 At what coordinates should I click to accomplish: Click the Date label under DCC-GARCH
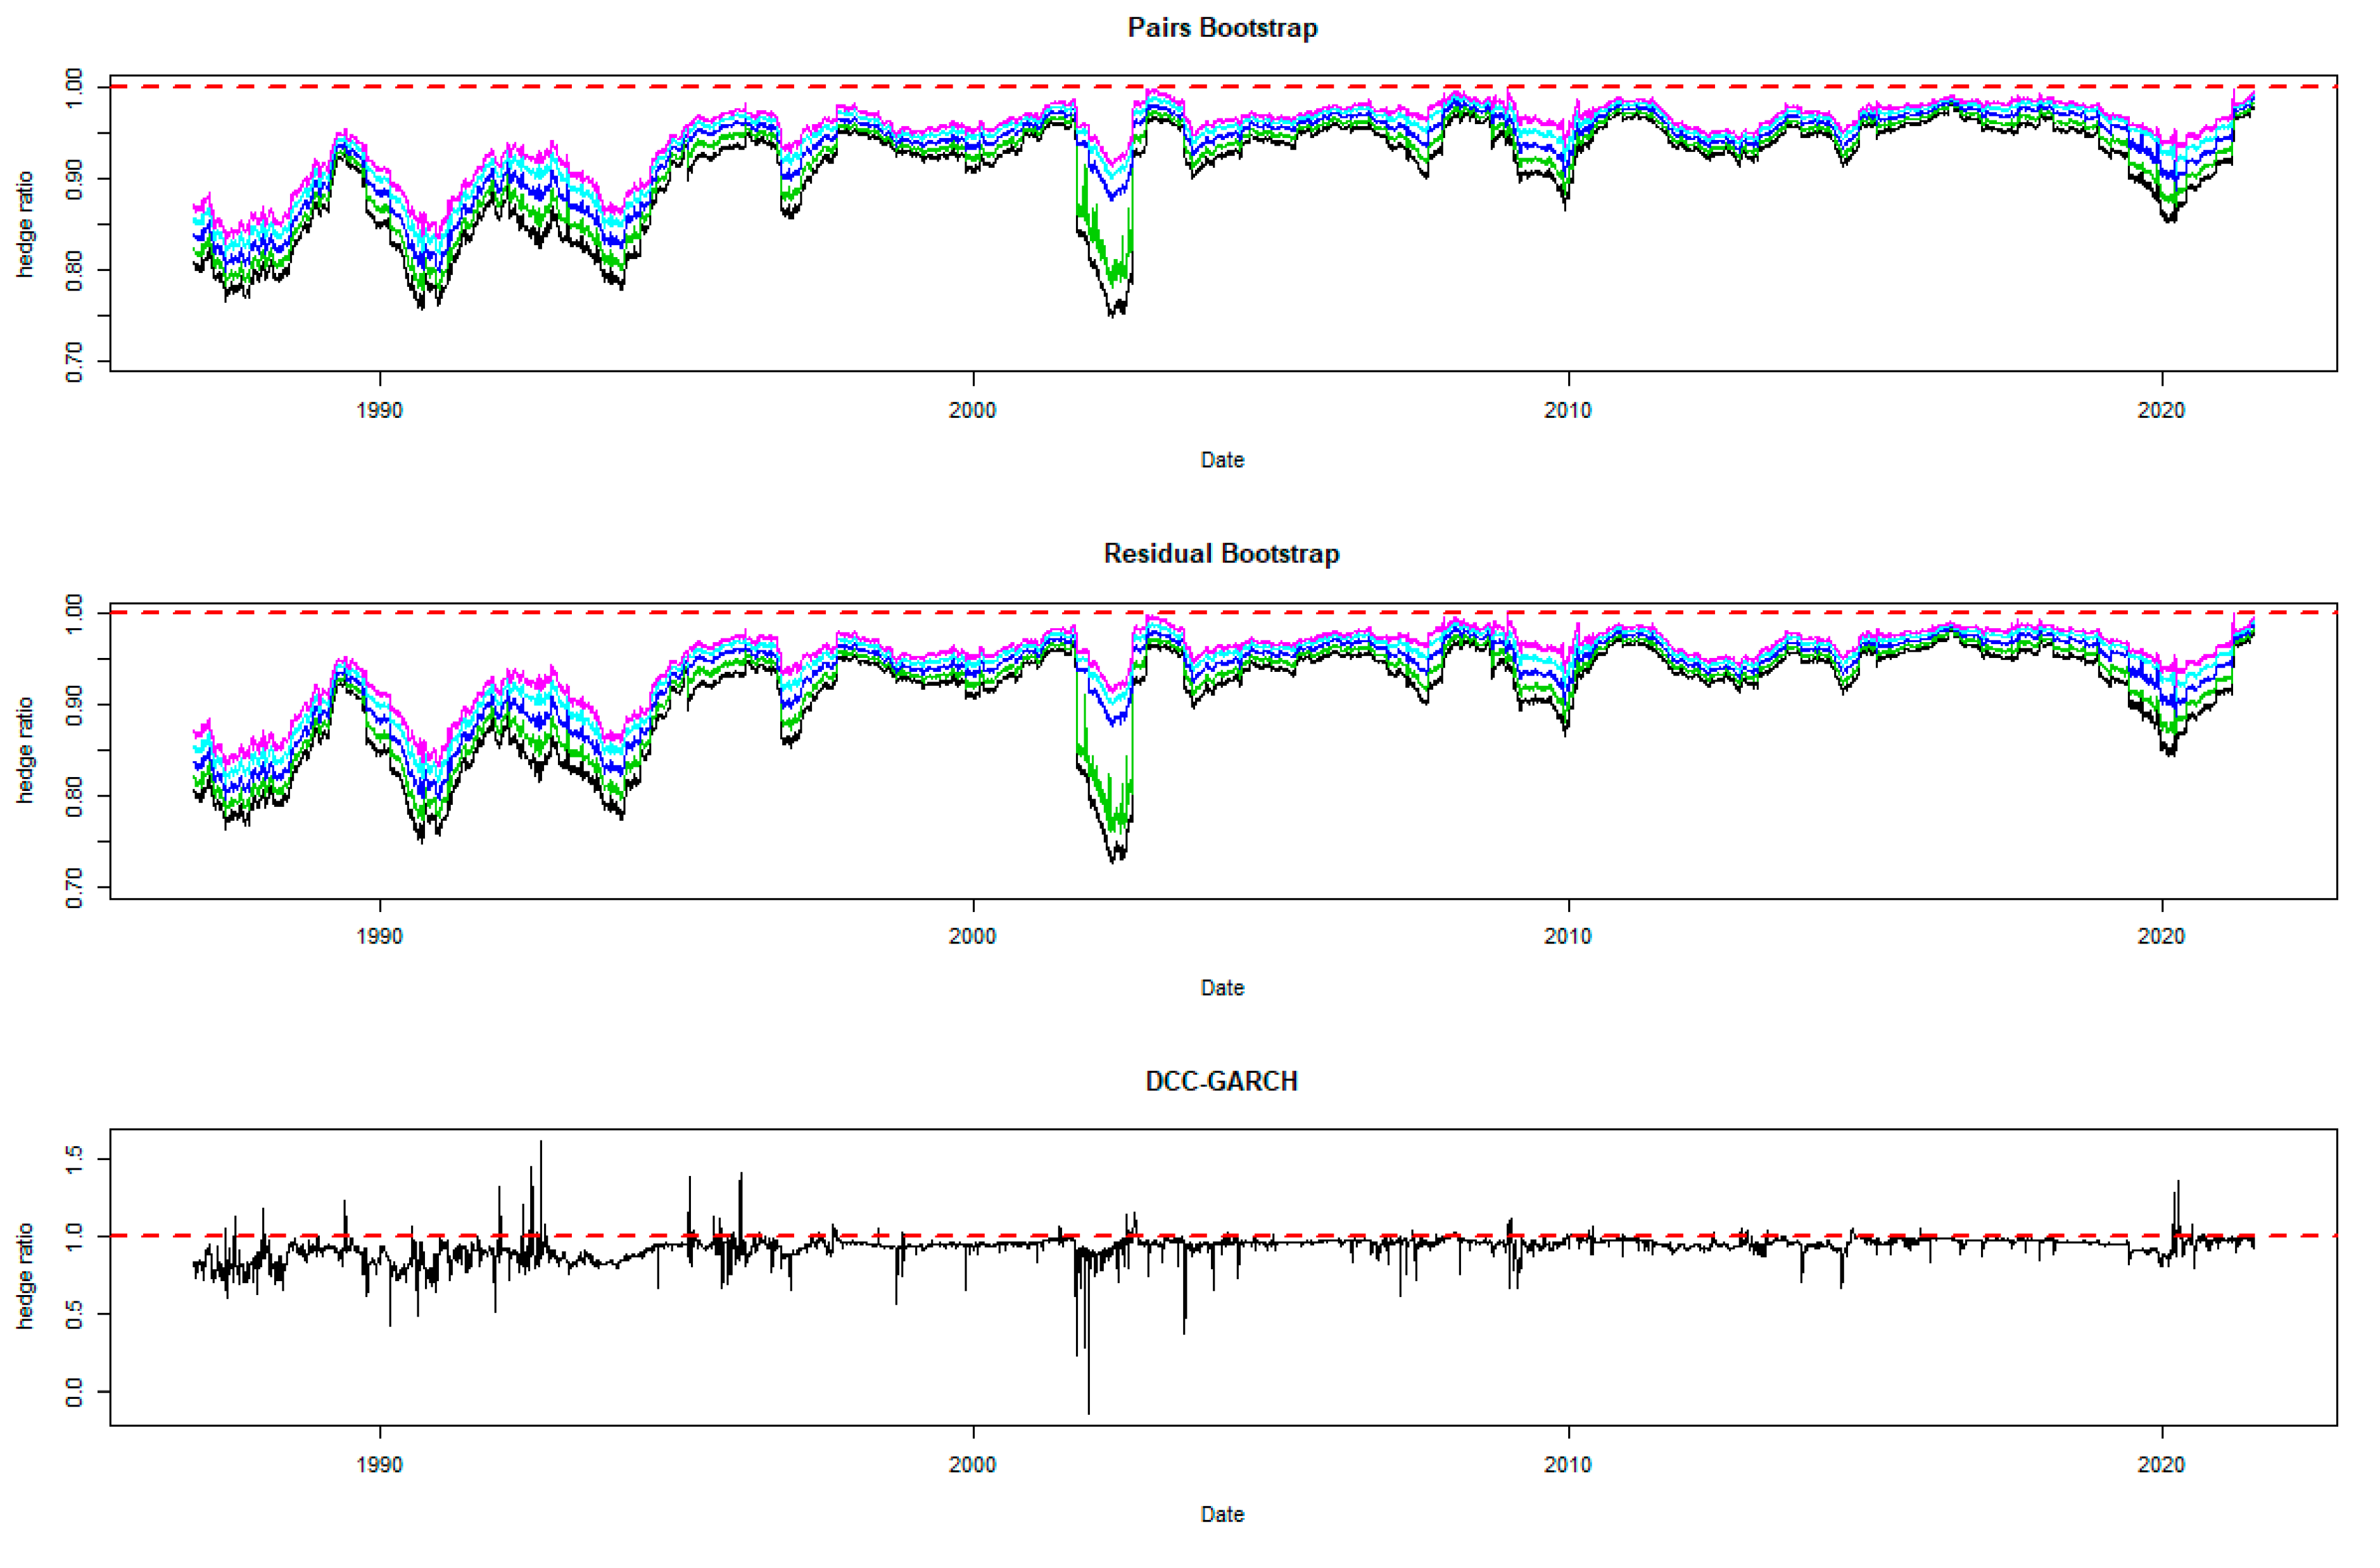click(1221, 1514)
